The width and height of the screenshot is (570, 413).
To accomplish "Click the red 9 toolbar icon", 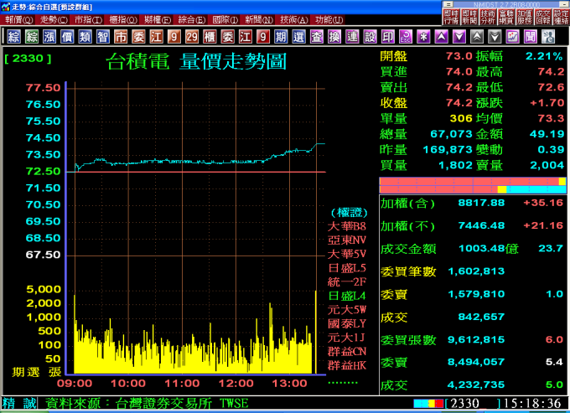I will coord(263,36).
